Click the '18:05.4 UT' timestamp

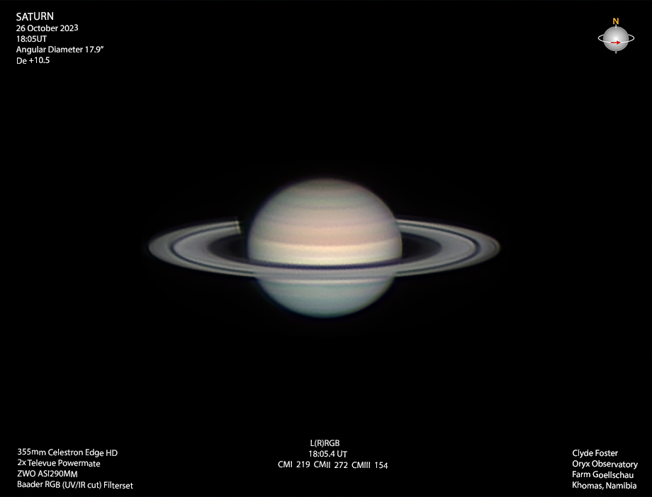click(x=327, y=455)
